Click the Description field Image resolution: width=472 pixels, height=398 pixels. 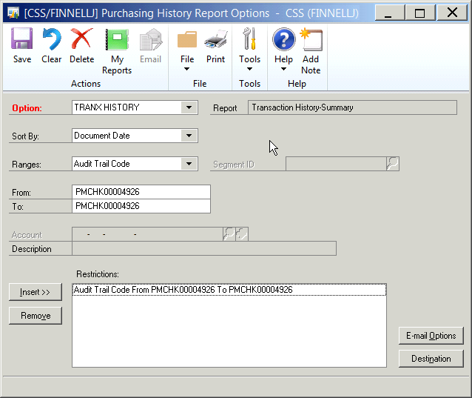pyautogui.click(x=204, y=248)
